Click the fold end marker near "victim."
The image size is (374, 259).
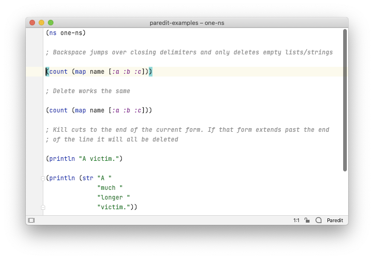[x=43, y=207]
